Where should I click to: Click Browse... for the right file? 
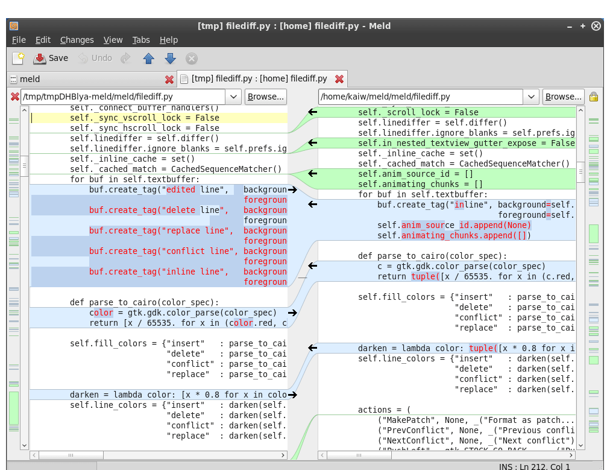(x=563, y=97)
